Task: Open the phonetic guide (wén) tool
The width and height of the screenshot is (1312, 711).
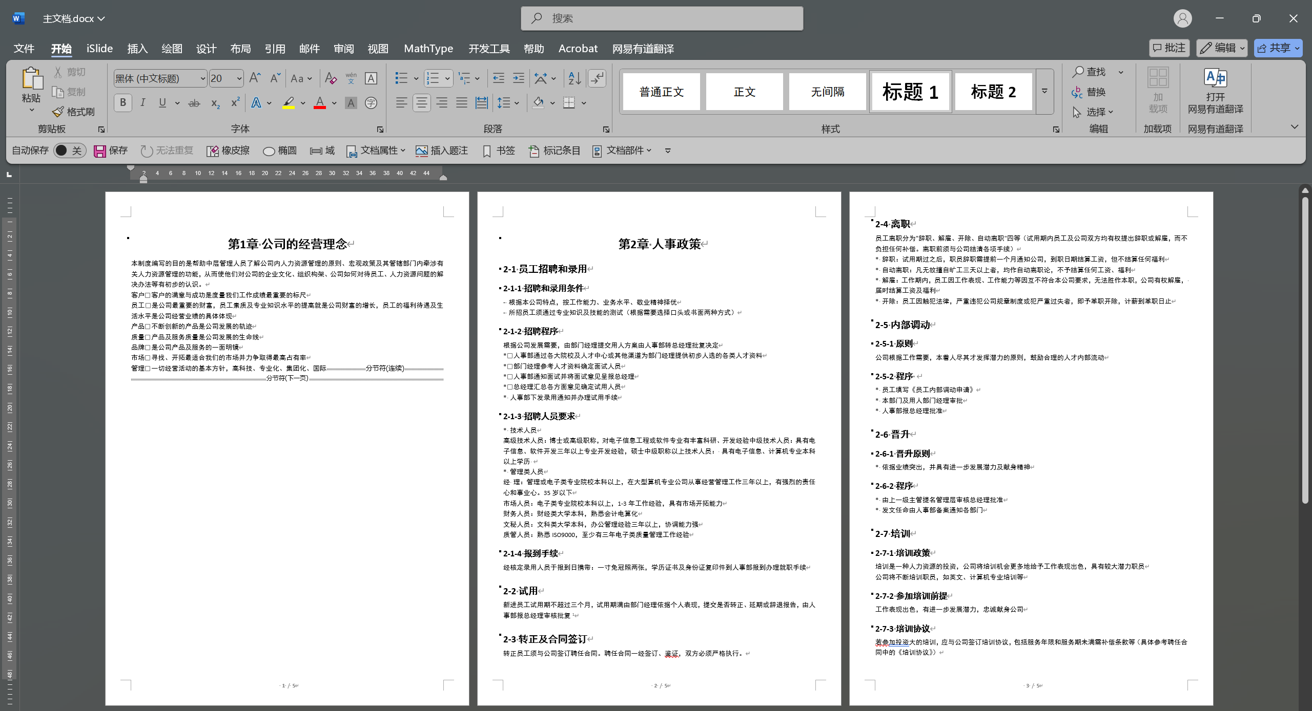Action: pyautogui.click(x=351, y=78)
